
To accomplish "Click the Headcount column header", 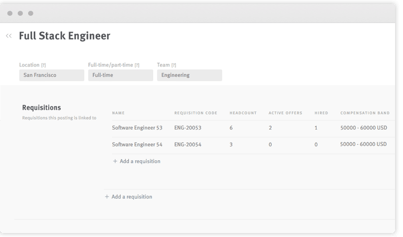I will click(x=243, y=113).
